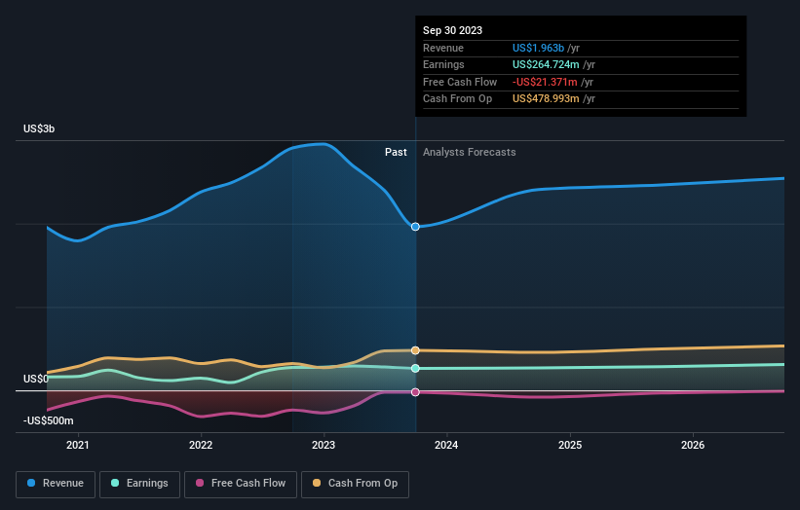Click tooltip earnings value US$264.724m
800x510 pixels.
(546, 64)
